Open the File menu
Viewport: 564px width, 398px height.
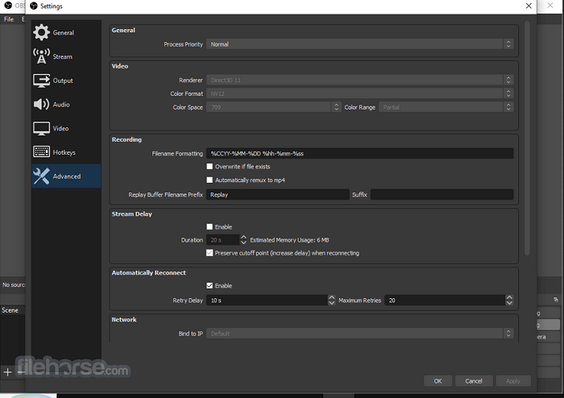point(9,19)
